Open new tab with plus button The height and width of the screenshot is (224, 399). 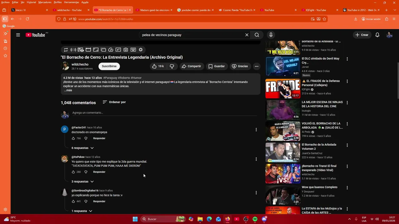click(x=387, y=10)
